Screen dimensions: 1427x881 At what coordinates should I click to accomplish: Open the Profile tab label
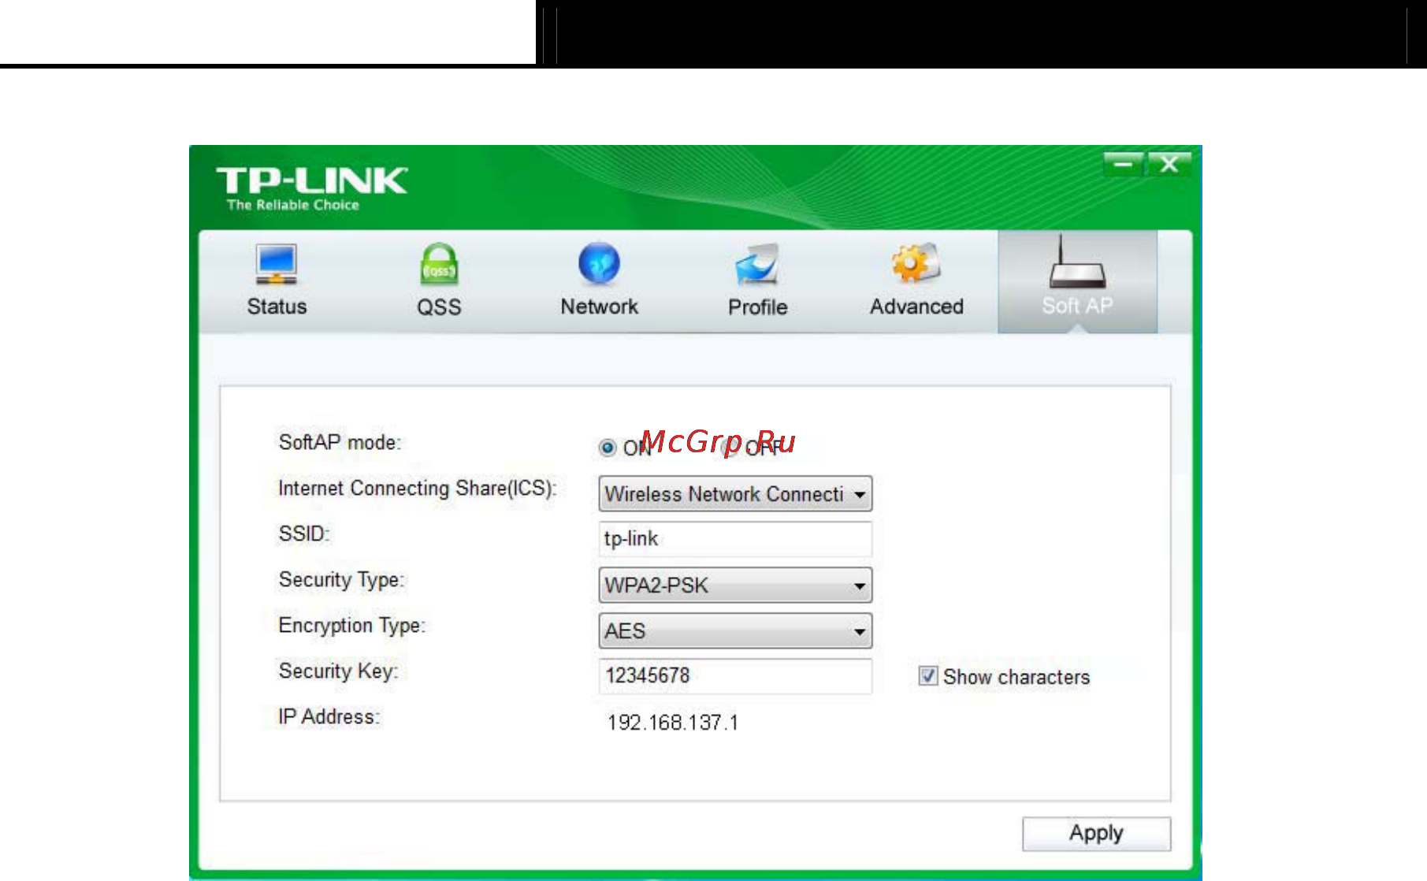click(757, 307)
